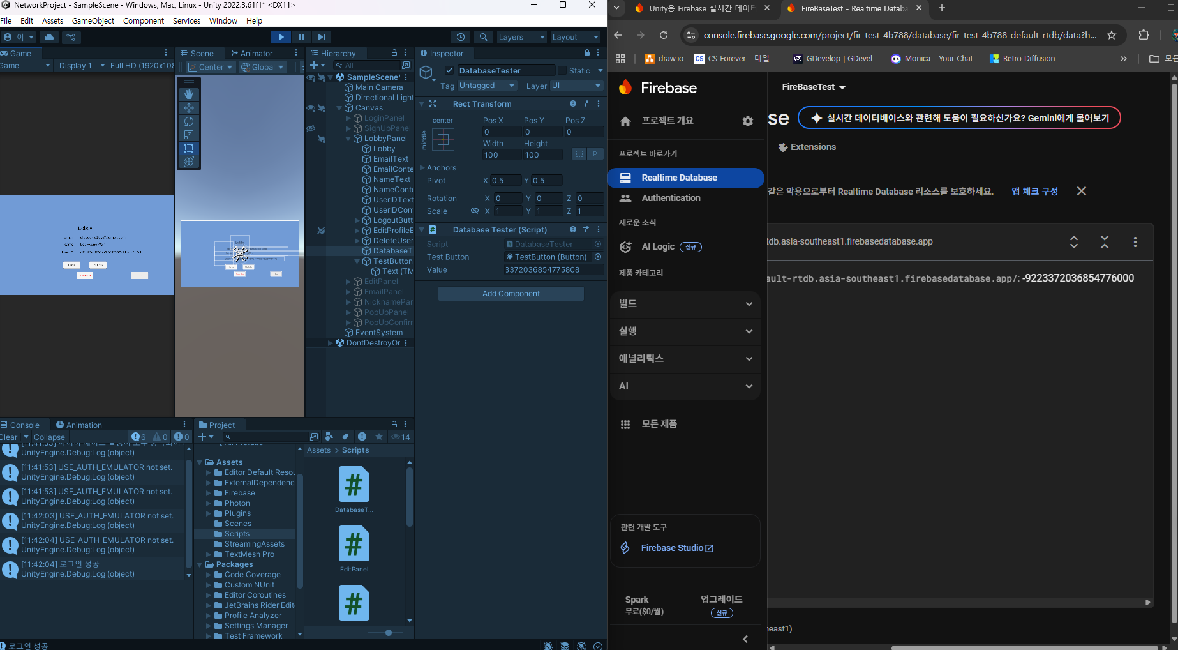
Task: Click Project search by label icon
Action: pos(345,437)
